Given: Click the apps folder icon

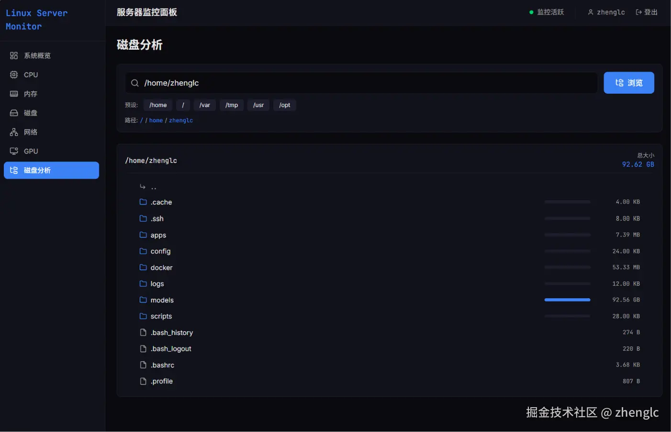Looking at the screenshot, I should point(143,235).
